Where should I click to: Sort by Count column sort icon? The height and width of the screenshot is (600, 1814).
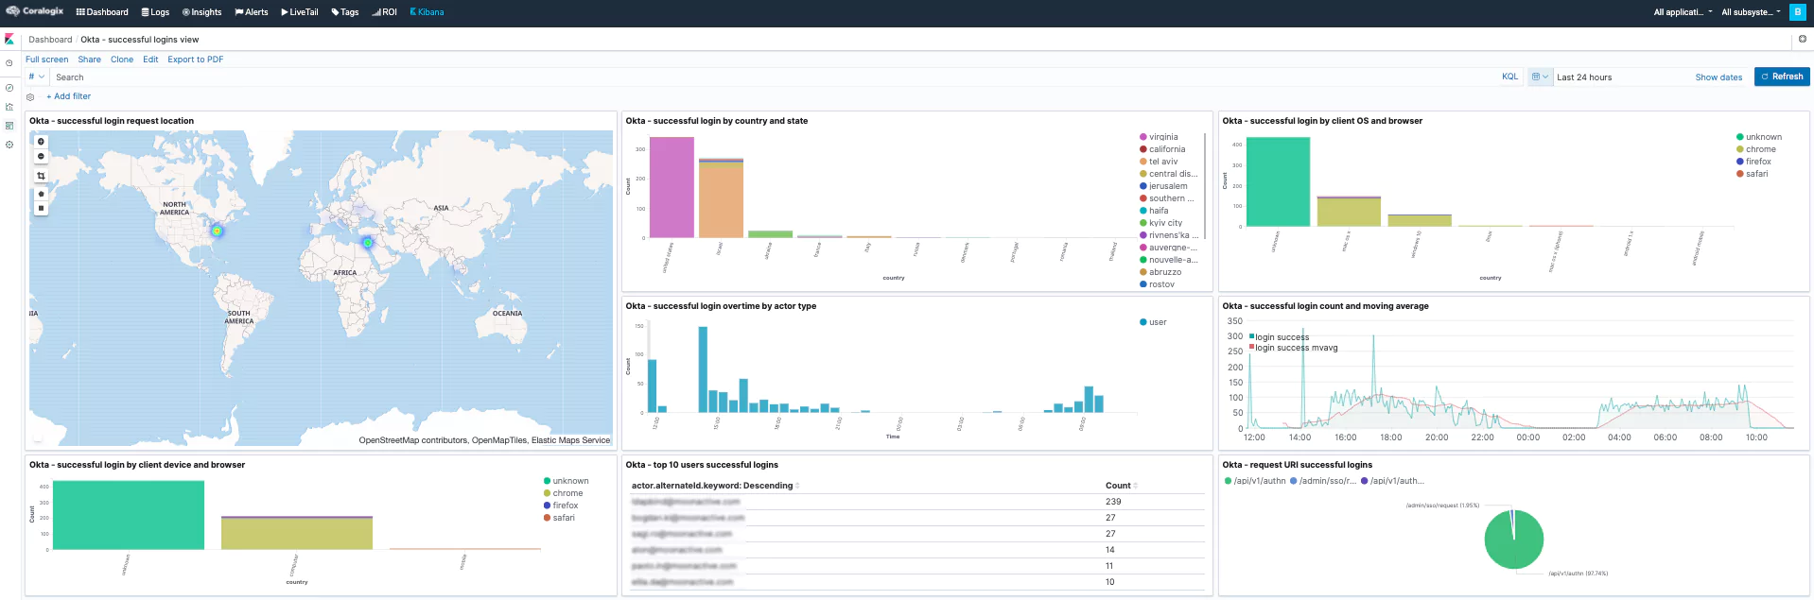[x=1135, y=486]
